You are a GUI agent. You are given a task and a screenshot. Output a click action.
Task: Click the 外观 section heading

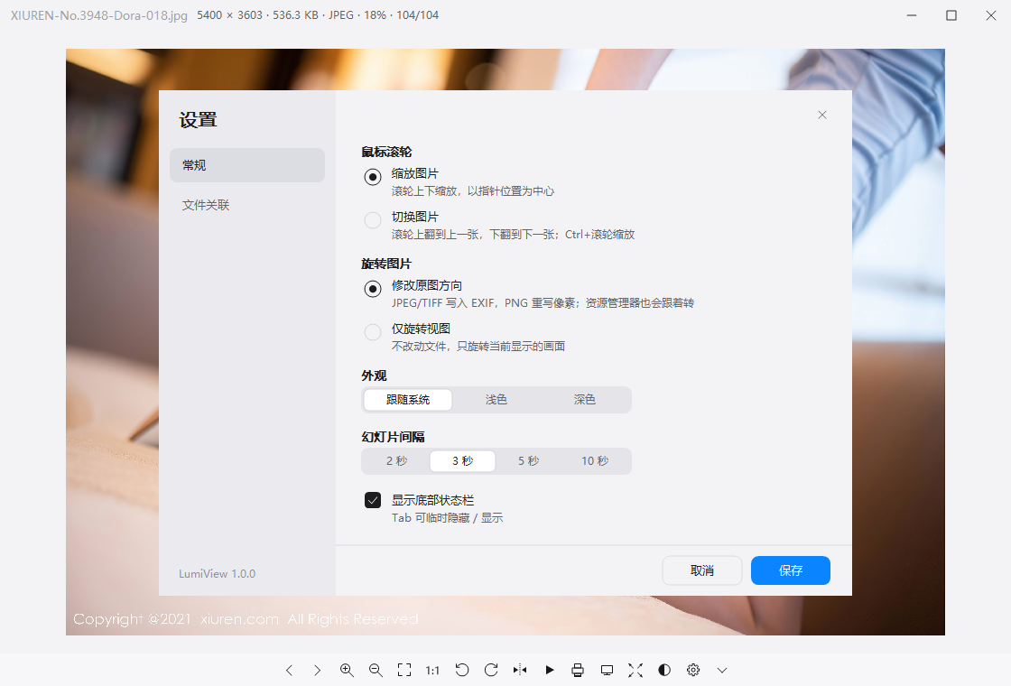[374, 375]
